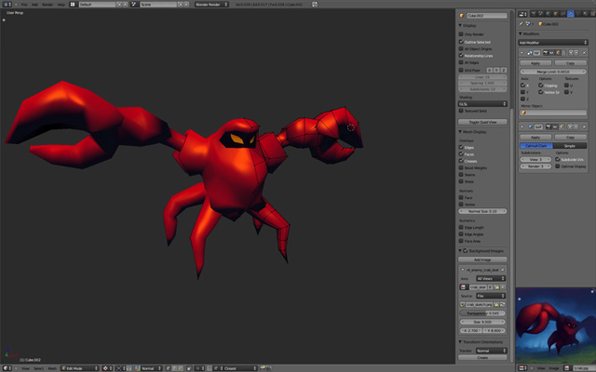Open the Help menu
The image size is (596, 372).
[61, 4]
